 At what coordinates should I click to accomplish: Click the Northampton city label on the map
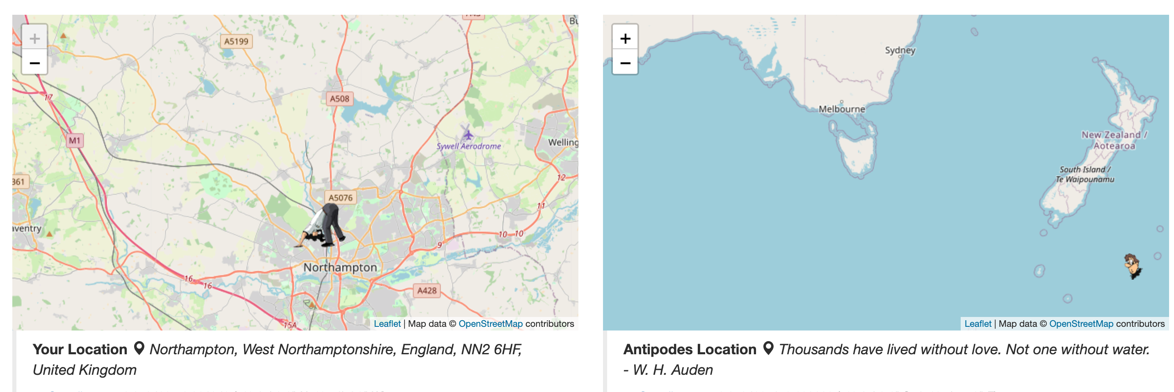pyautogui.click(x=340, y=268)
